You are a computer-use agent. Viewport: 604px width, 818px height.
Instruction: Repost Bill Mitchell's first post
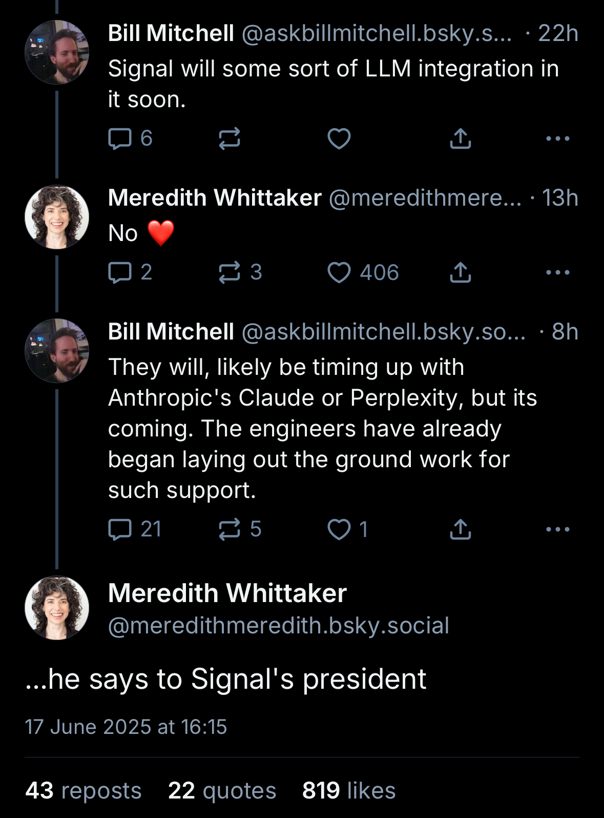229,138
